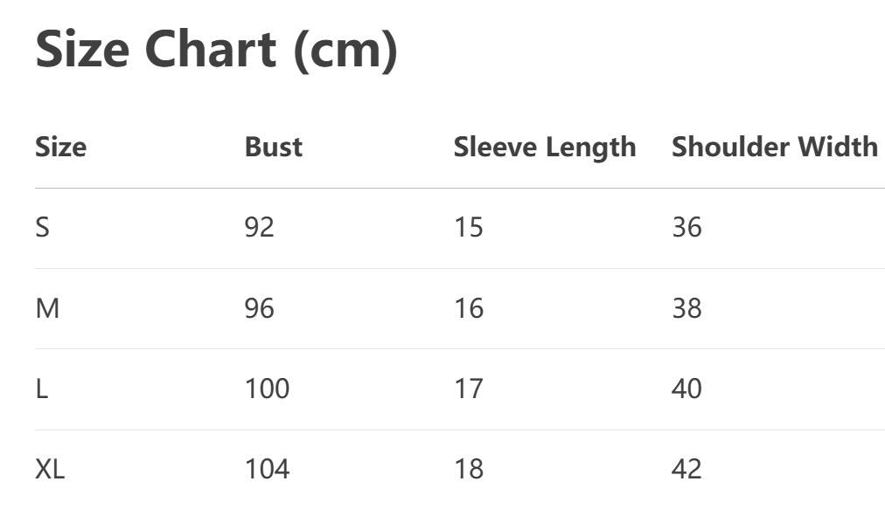This screenshot has height=509, width=885.
Task: Select the Size column header
Action: coord(60,147)
